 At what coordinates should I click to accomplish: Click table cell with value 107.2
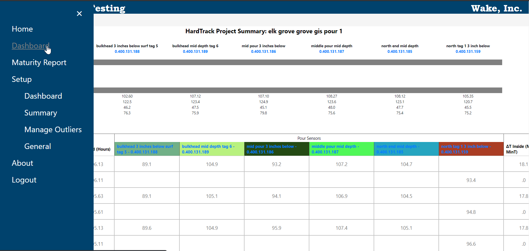tap(341, 164)
